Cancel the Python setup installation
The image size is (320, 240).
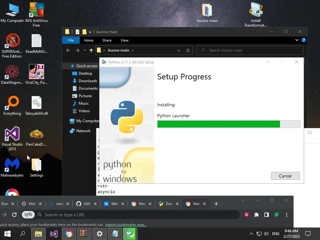point(285,176)
